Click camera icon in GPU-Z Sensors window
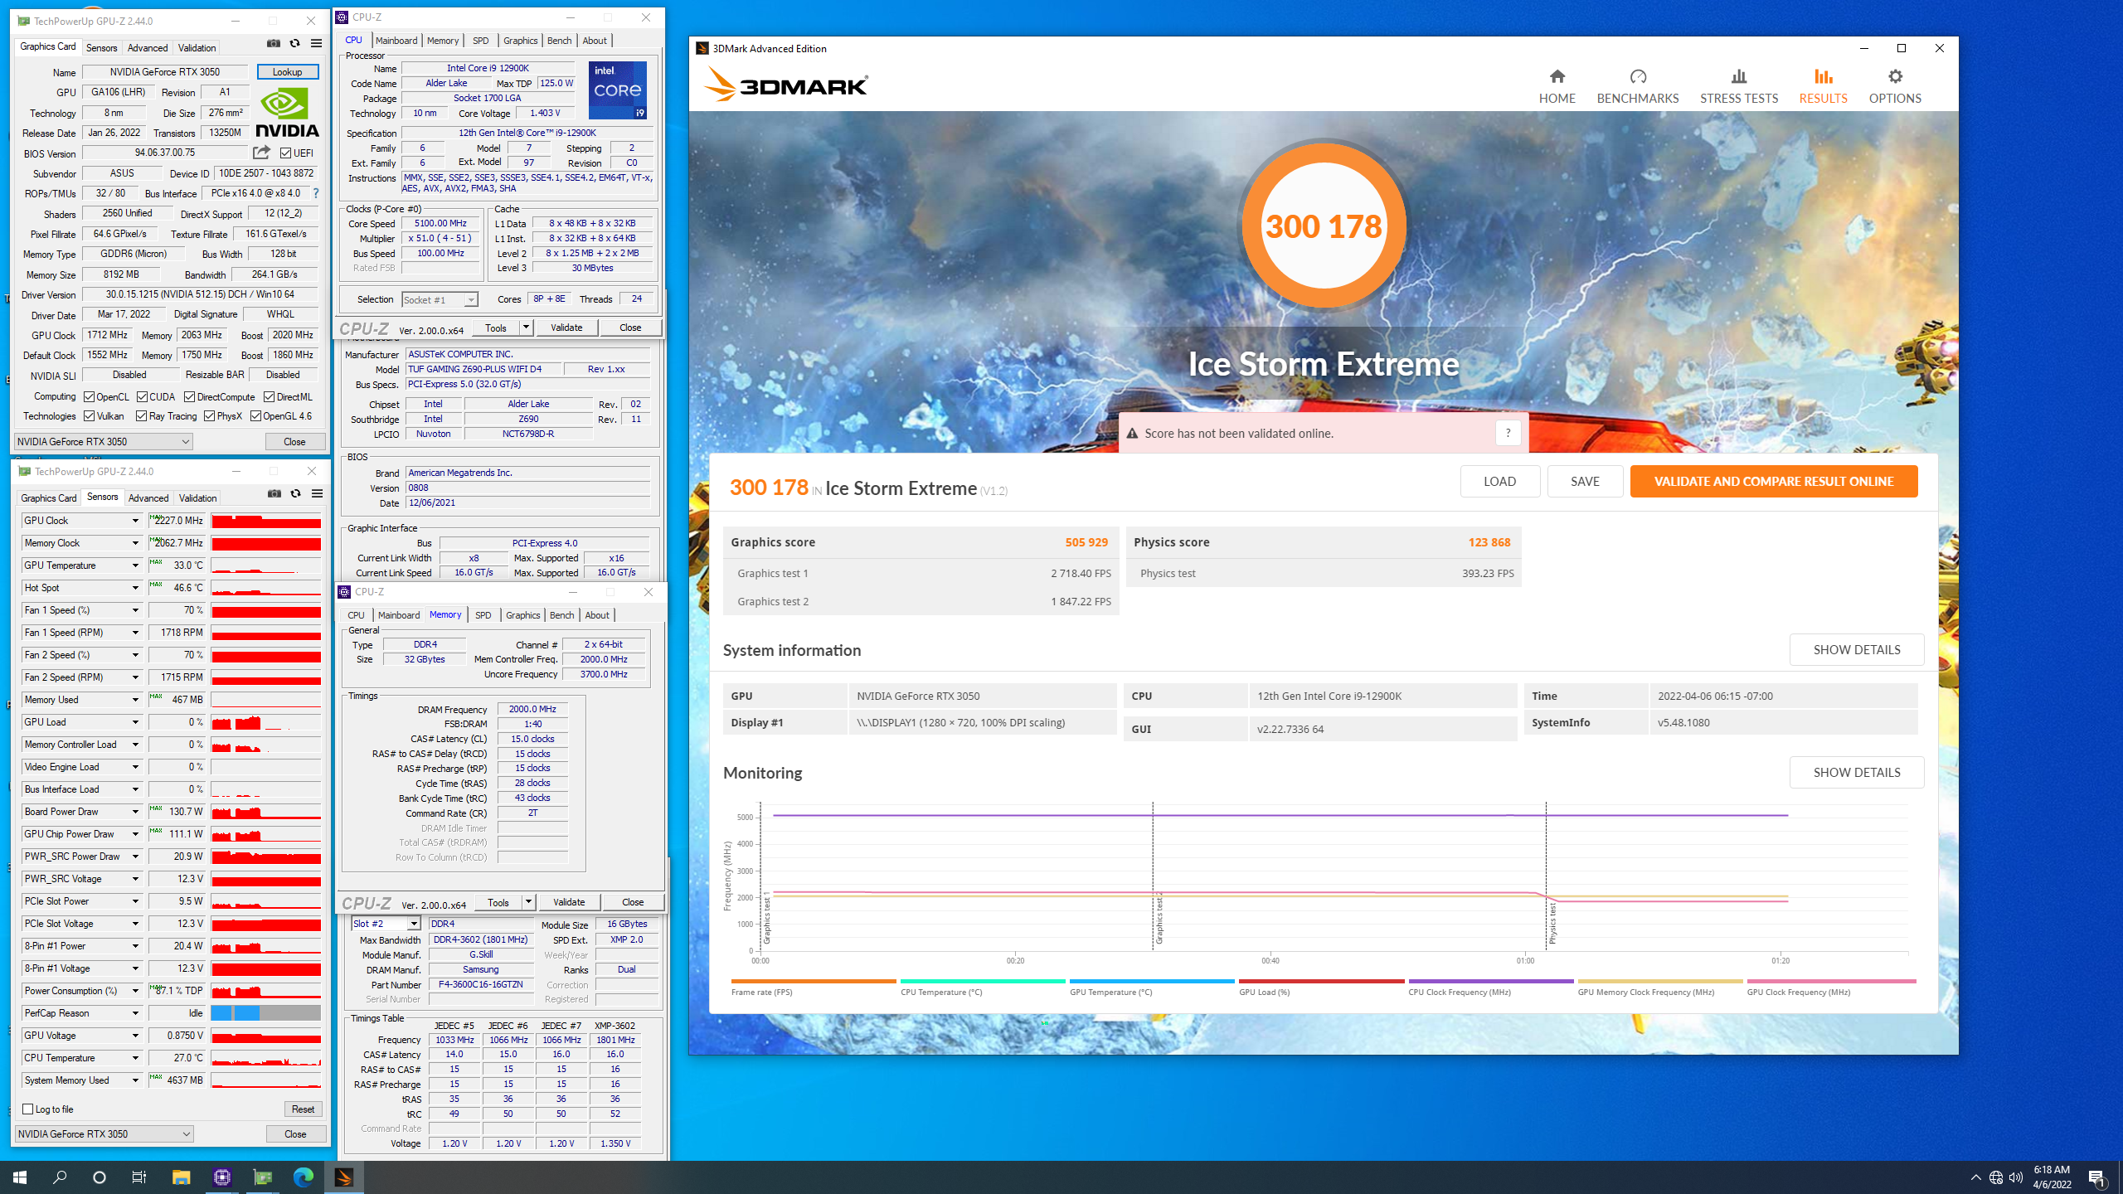 (274, 493)
